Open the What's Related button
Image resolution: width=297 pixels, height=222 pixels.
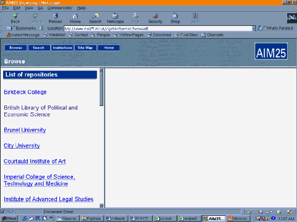click(x=275, y=28)
